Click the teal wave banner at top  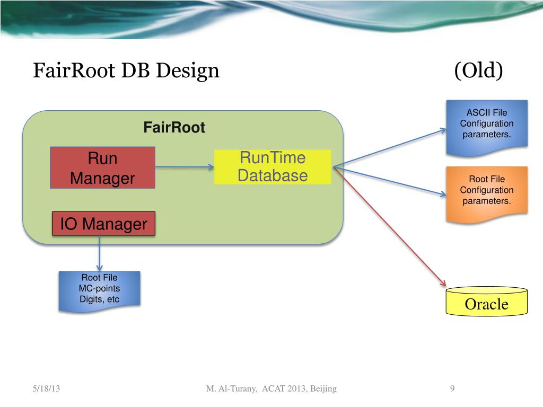[x=271, y=18]
